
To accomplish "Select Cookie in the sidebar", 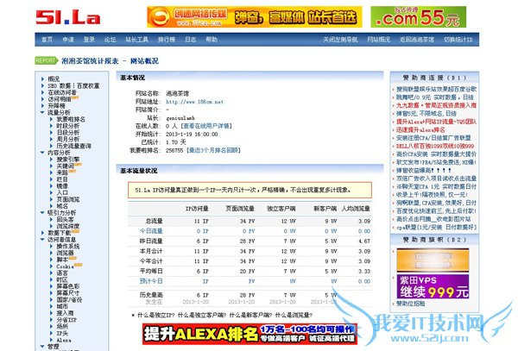I will click(65, 266).
